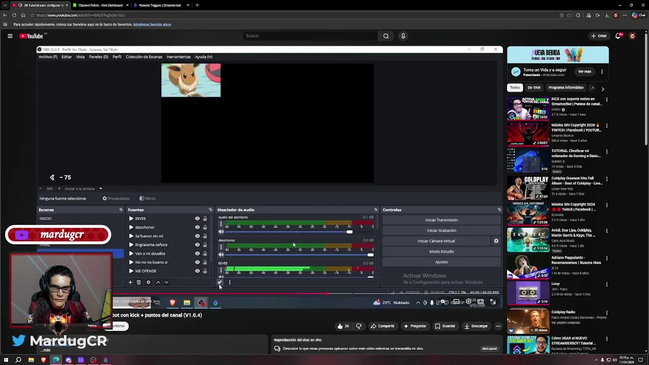The height and width of the screenshot is (365, 649).
Task: Mute desohonor channel speaker icon
Action: click(221, 254)
